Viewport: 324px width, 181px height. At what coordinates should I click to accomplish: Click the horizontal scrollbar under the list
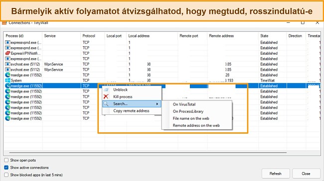point(148,153)
